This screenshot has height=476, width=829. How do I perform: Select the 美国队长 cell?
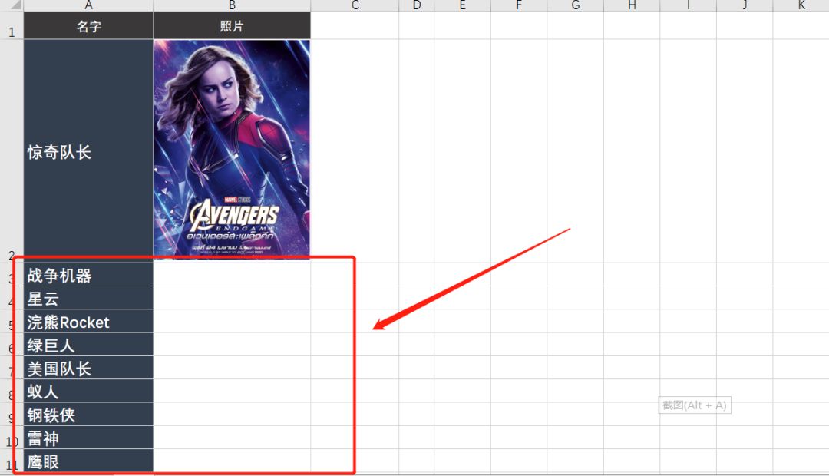(x=88, y=368)
